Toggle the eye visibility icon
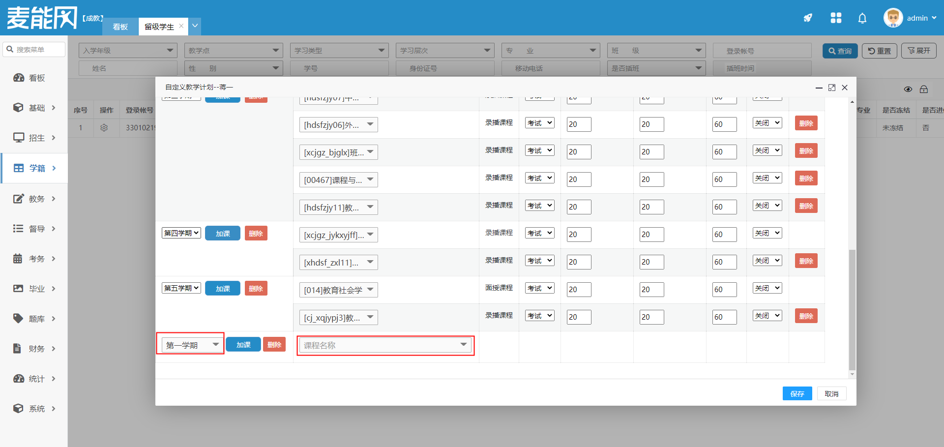Screen dimensions: 944x447 [908, 89]
